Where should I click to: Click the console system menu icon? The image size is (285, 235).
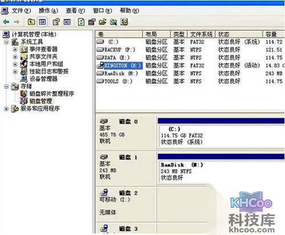click(x=5, y=11)
